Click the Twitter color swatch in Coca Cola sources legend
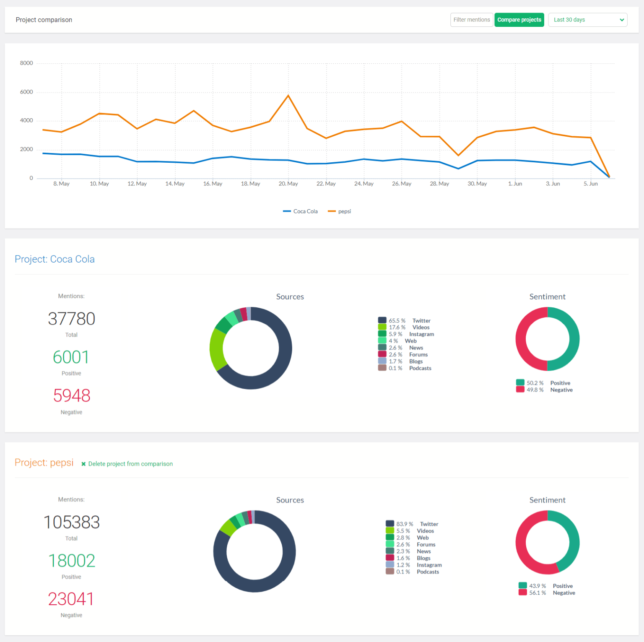644x642 pixels. click(x=382, y=319)
